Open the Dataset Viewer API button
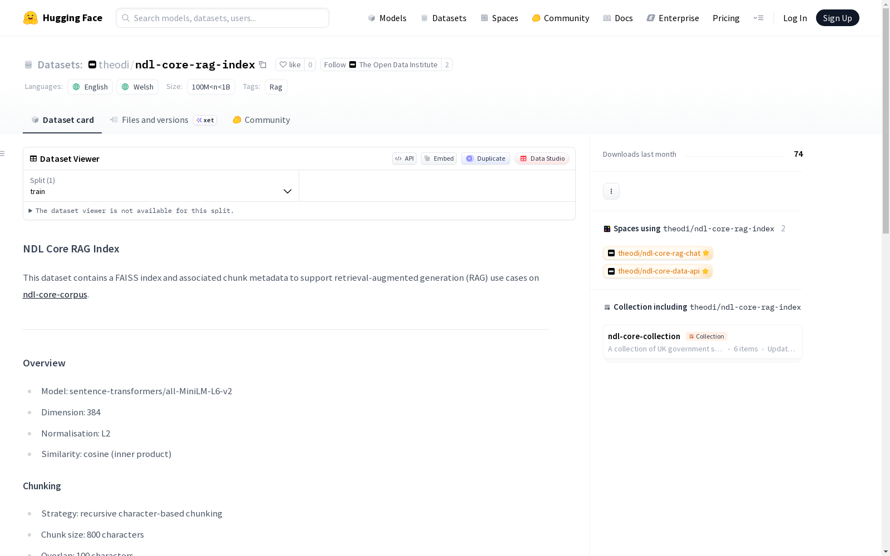Screen dimensions: 890x556 click(404, 158)
